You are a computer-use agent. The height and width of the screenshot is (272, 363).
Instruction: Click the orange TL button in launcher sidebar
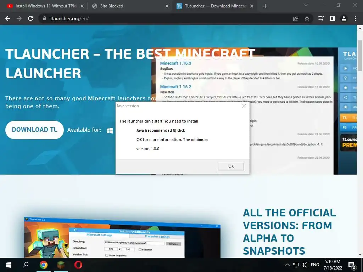point(348,118)
